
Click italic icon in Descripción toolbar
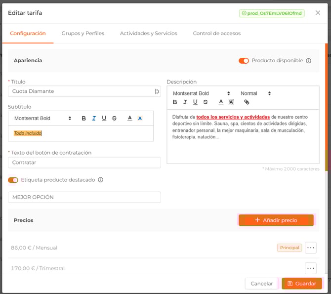coord(185,102)
